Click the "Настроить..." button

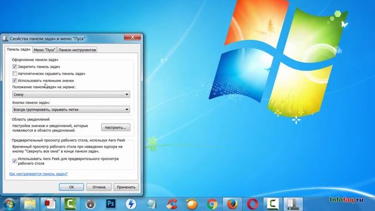point(115,128)
